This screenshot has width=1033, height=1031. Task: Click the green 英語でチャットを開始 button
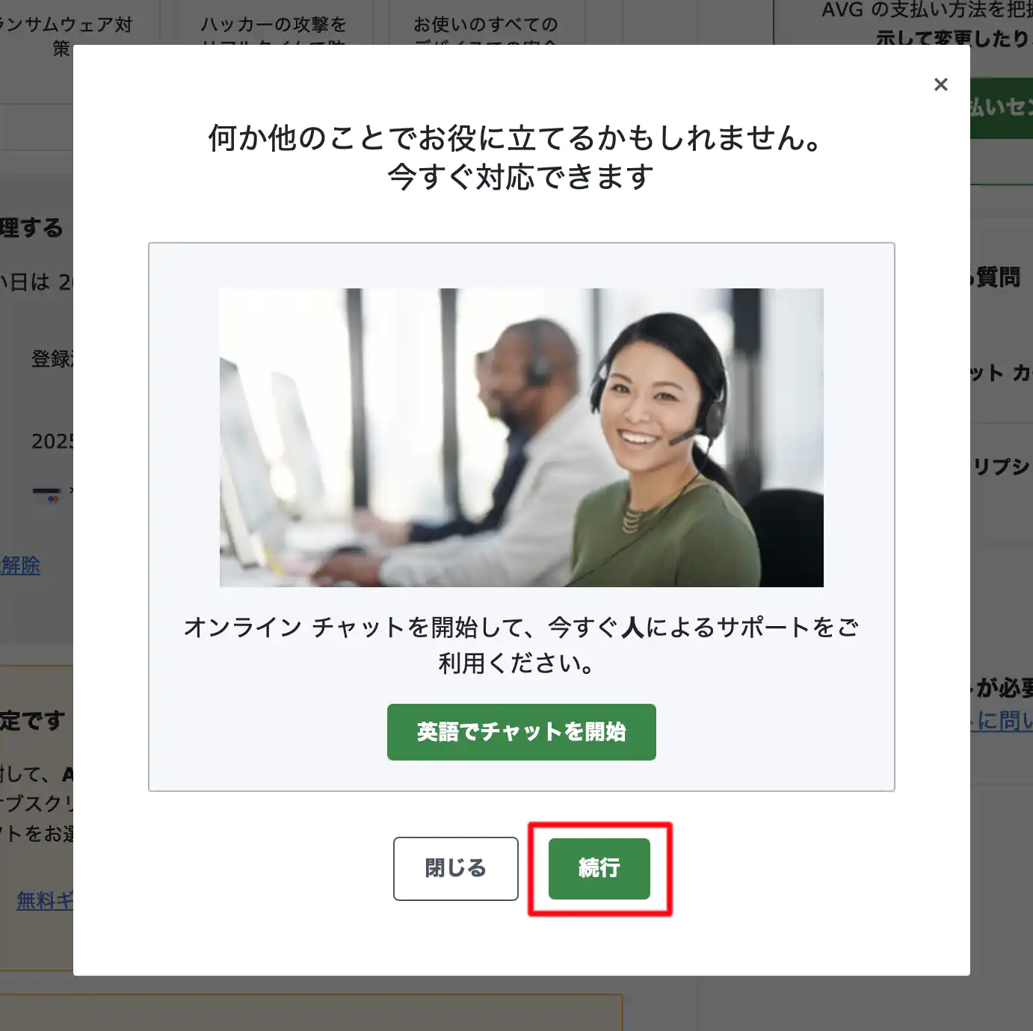[x=521, y=731]
